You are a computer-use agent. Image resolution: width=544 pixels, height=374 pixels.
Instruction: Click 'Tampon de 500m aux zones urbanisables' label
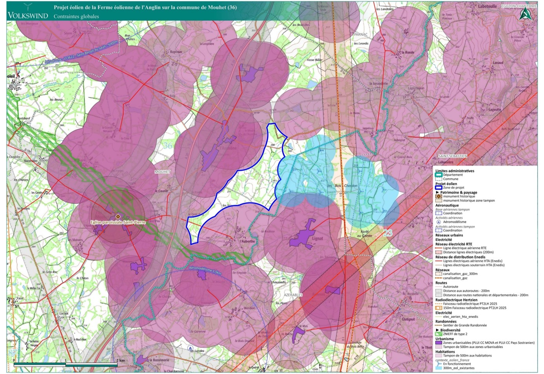point(473,347)
